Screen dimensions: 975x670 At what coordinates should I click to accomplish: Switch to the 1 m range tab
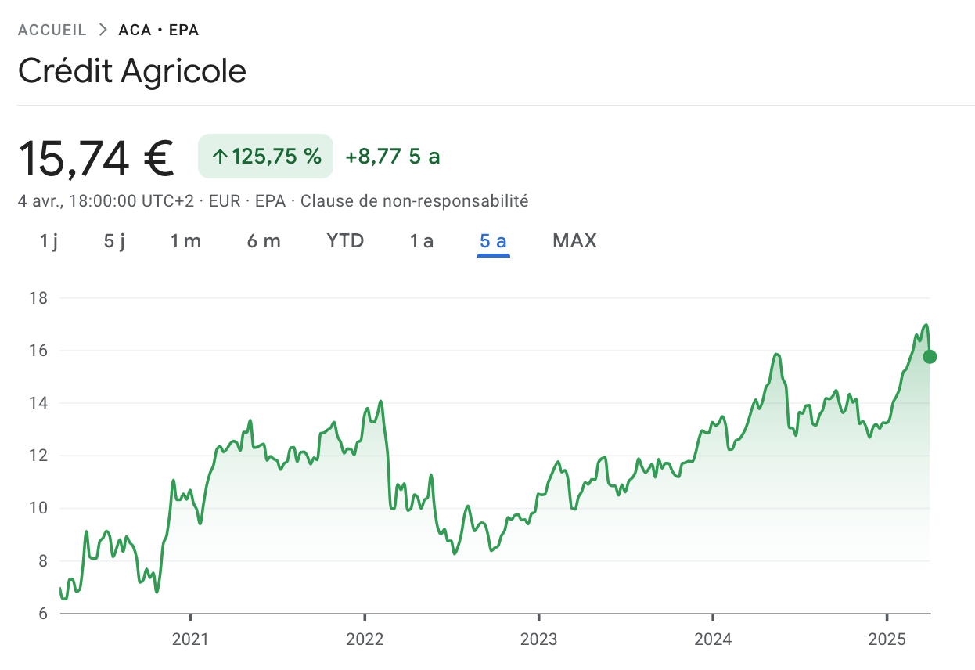(x=186, y=240)
